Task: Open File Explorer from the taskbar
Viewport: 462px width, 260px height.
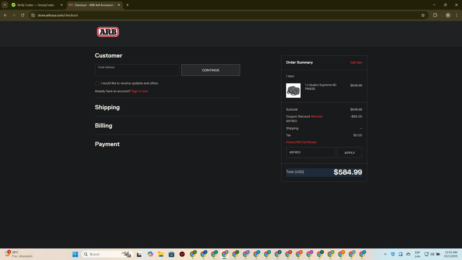Action: coord(161,254)
